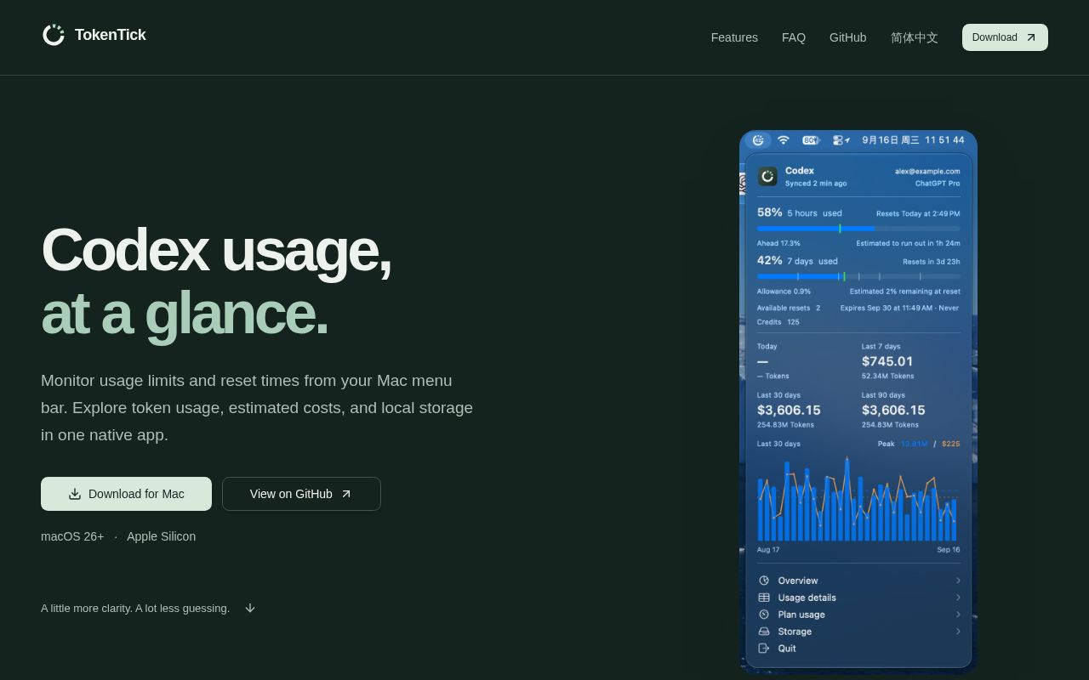Click the Synced 2 min ago status
1089x680 pixels.
tap(816, 184)
